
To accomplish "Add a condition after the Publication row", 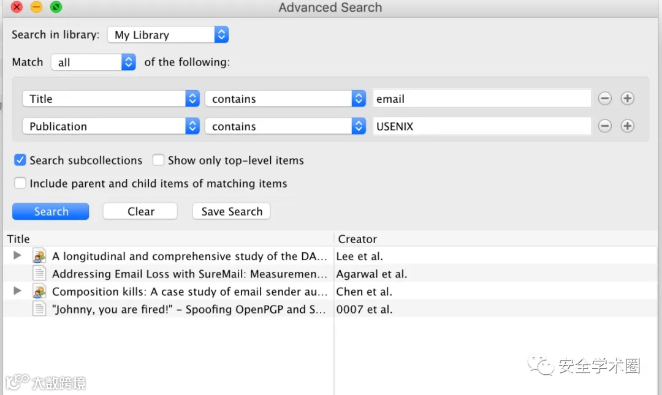I will pos(627,126).
